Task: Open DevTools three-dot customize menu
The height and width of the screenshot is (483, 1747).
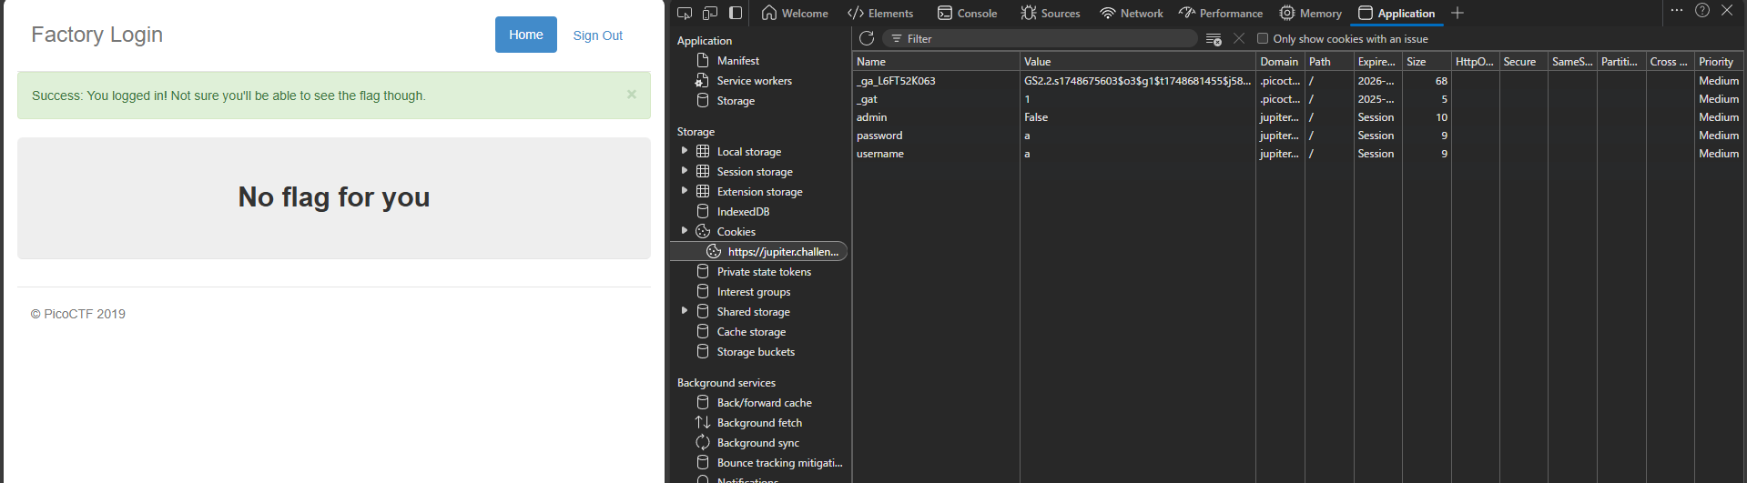Action: pyautogui.click(x=1676, y=10)
